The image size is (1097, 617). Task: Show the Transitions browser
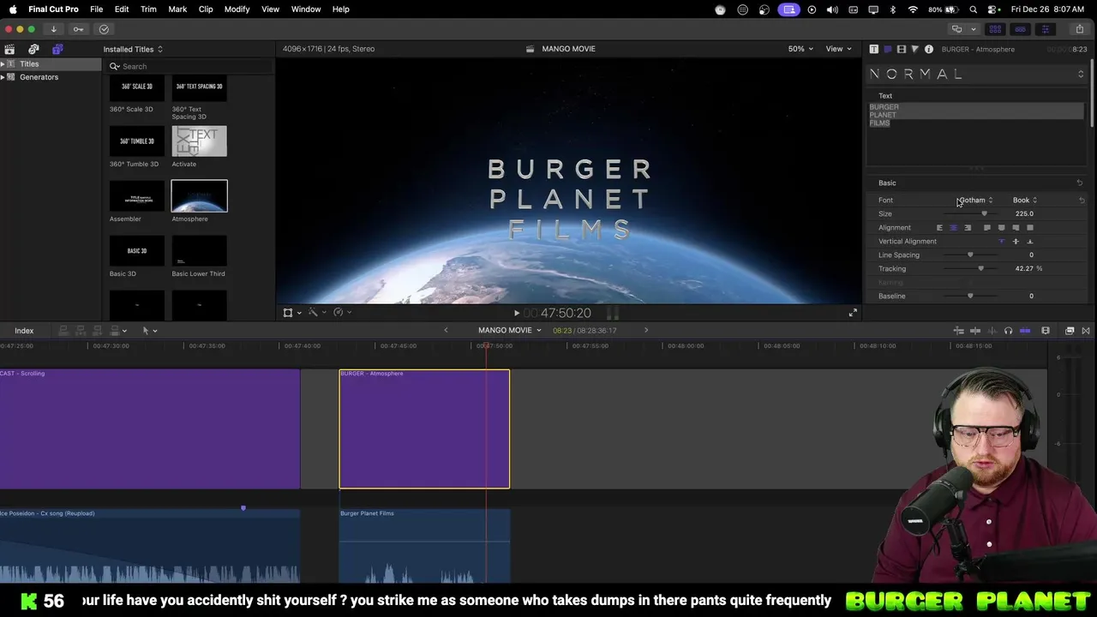[x=1086, y=331]
